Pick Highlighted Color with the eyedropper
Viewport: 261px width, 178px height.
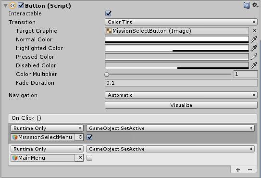point(254,48)
